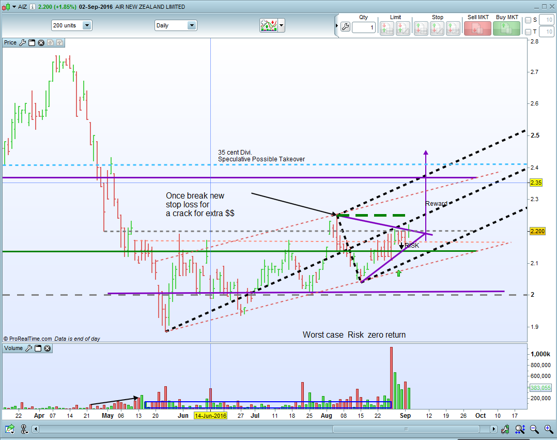
Task: Collapse the trading order toolbar
Action: pyautogui.click(x=337, y=25)
